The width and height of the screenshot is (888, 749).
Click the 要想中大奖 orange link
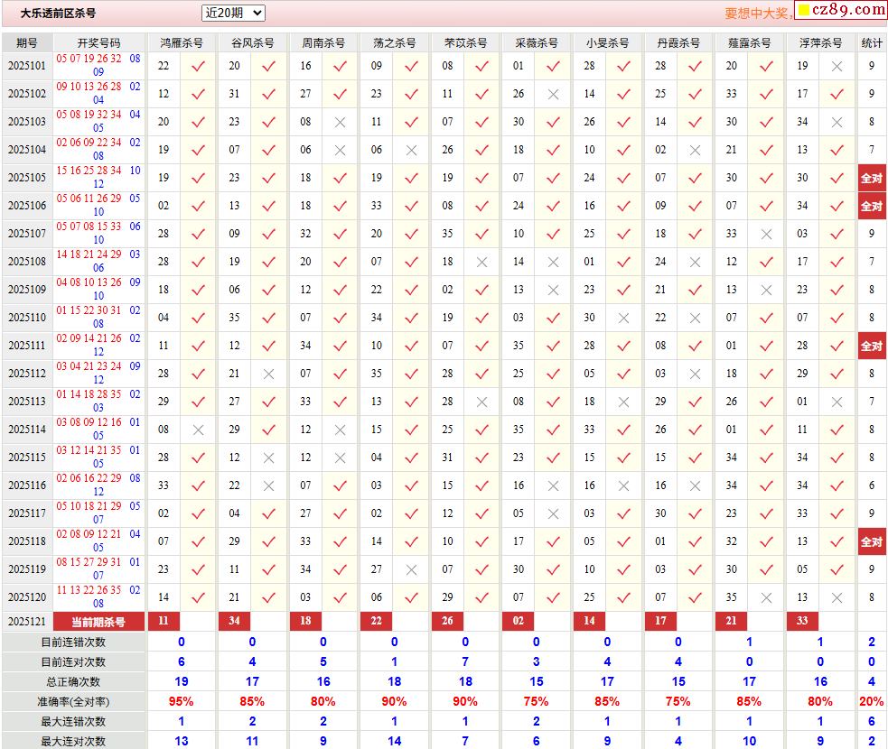tap(759, 14)
